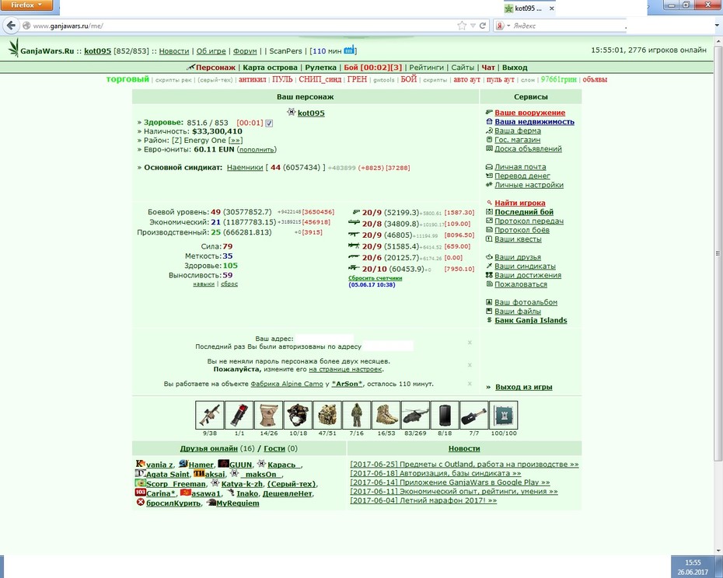This screenshot has height=578, width=723.
Task: Click the sniper skill icon 20/10 (60453.9)
Action: click(355, 268)
